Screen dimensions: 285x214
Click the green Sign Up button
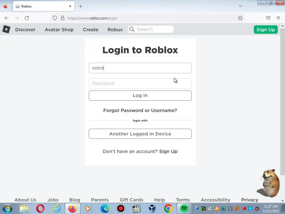266,30
